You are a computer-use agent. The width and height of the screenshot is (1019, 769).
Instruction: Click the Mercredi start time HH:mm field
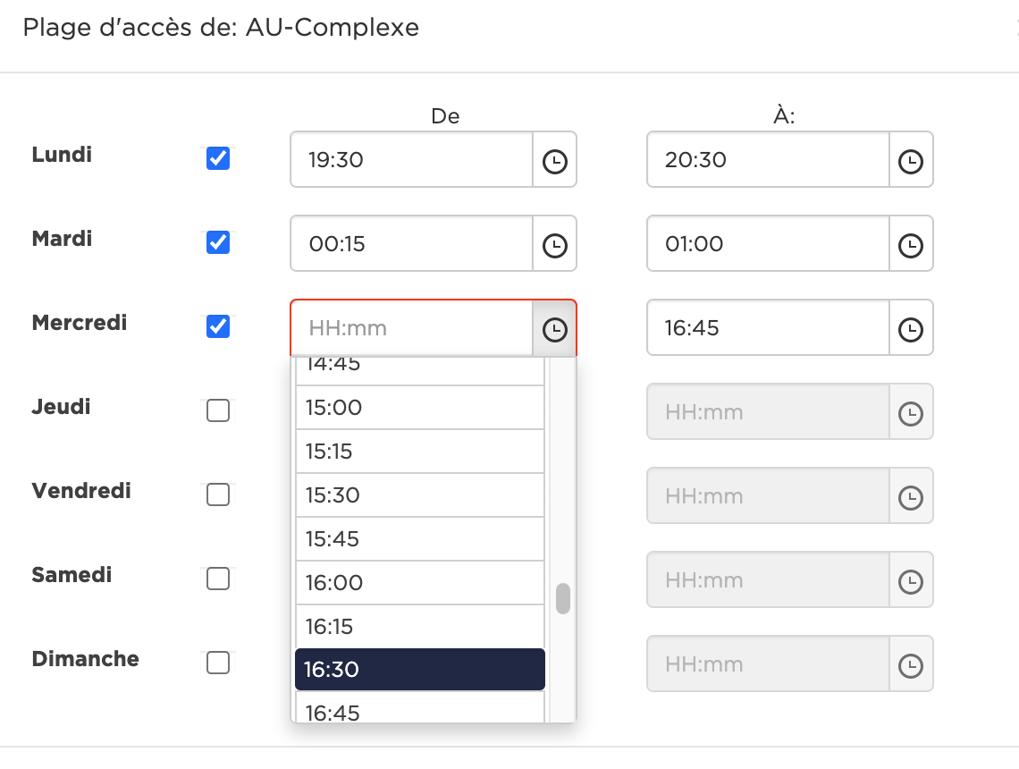[411, 329]
